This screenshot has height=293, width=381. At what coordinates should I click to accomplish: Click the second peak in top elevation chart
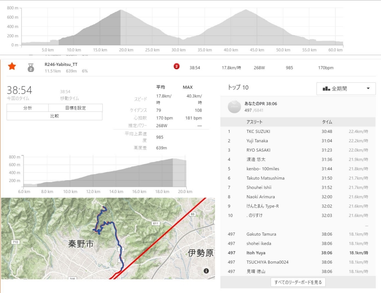click(x=246, y=10)
